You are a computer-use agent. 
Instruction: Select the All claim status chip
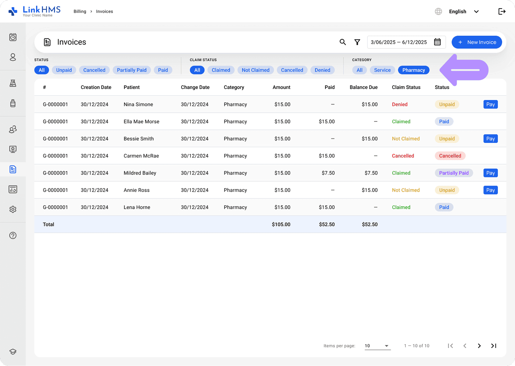coord(197,70)
